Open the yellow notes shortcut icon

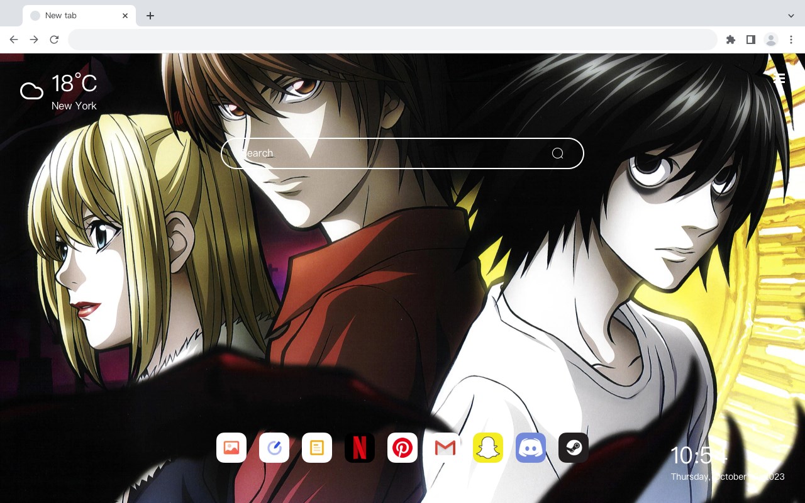(x=317, y=448)
